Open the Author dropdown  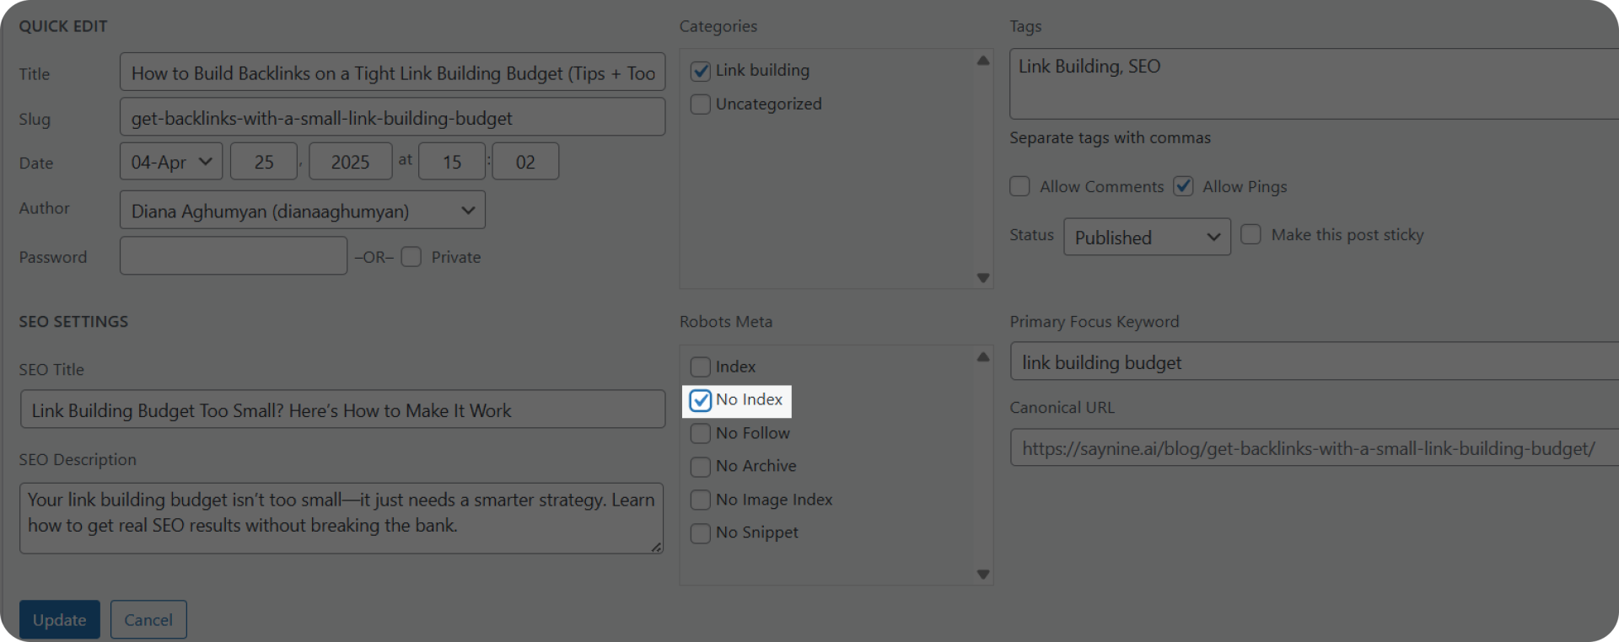tap(302, 211)
